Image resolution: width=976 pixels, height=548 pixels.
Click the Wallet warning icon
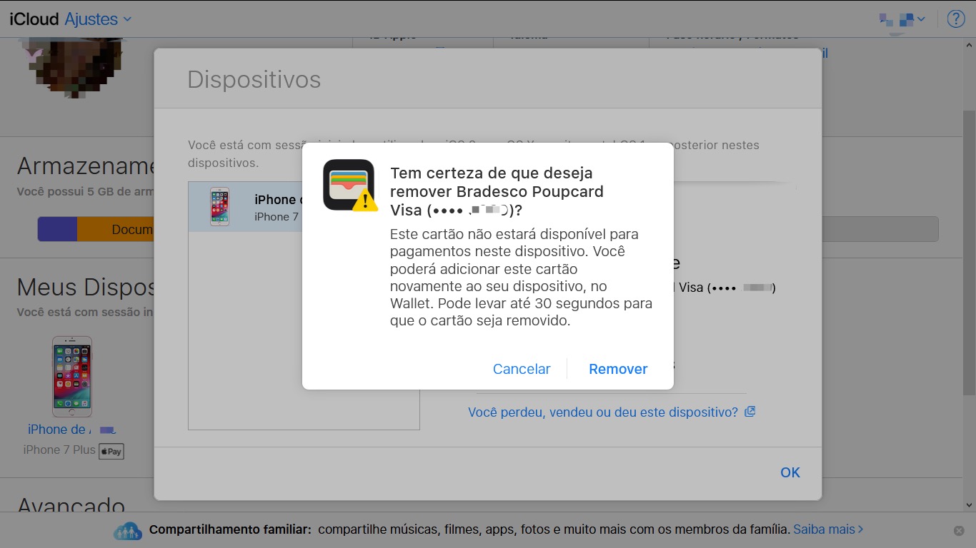click(x=349, y=186)
